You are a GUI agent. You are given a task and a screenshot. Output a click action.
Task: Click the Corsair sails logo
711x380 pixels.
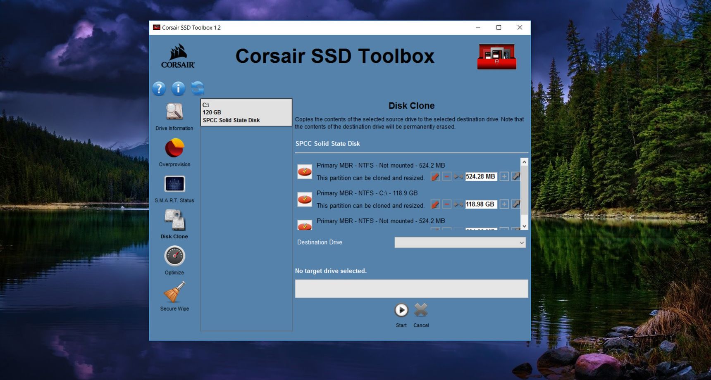click(x=178, y=56)
